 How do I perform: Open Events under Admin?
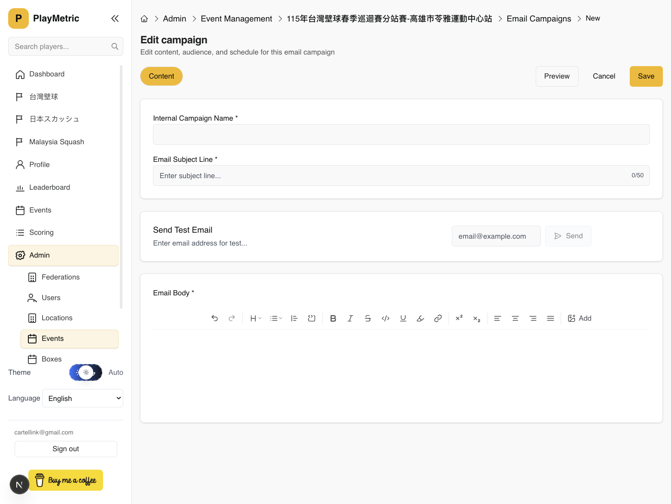pos(69,338)
